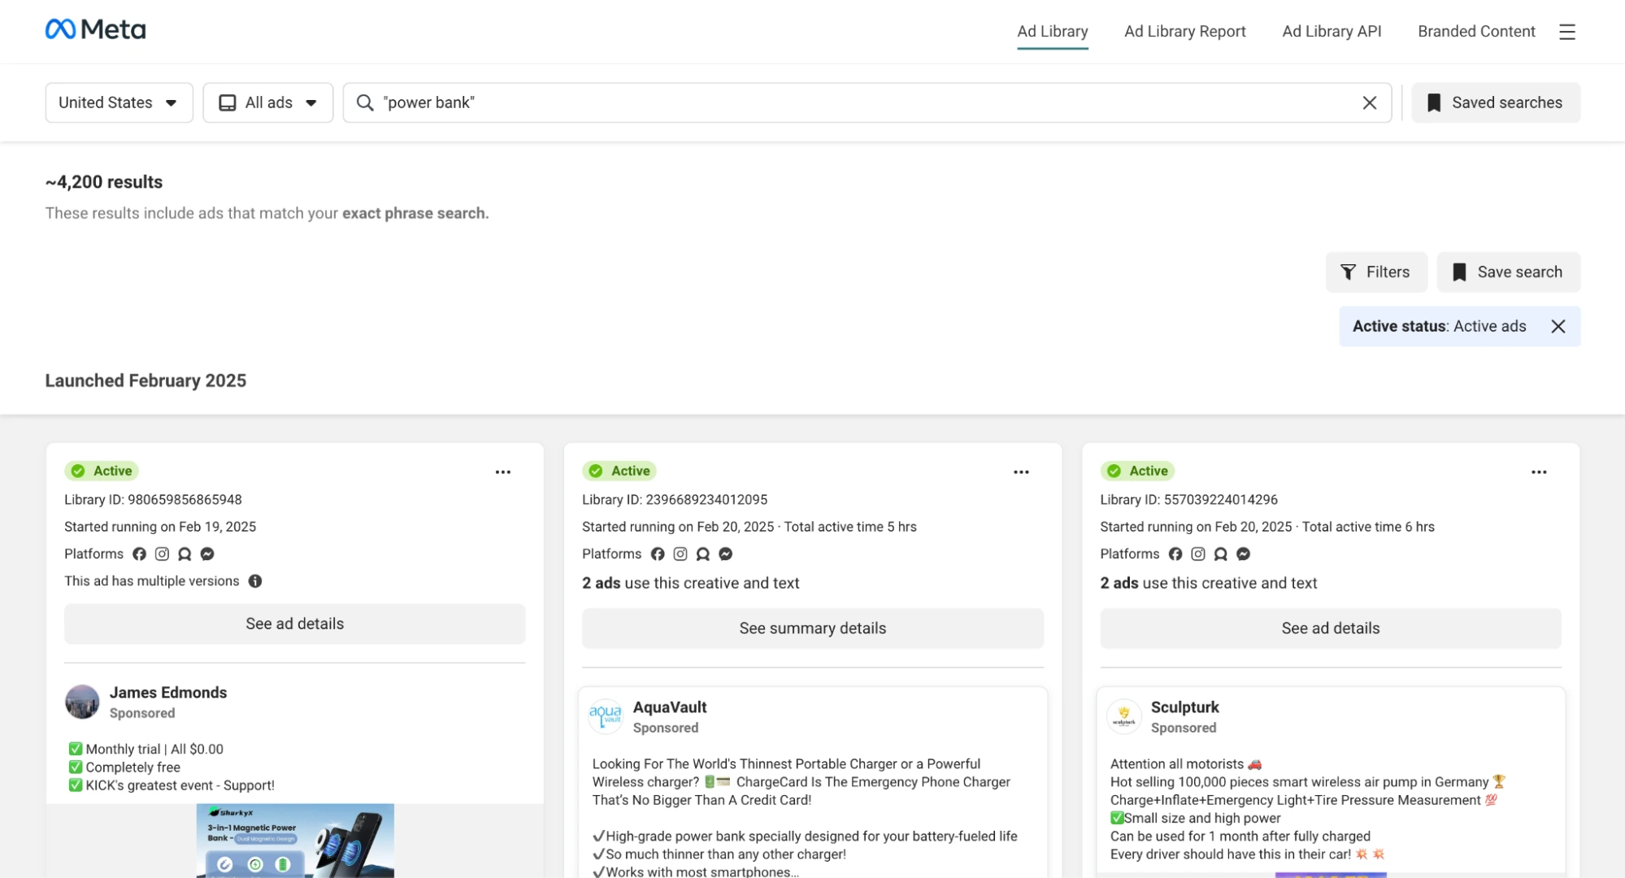This screenshot has height=878, width=1625.
Task: Click the Active badge on the AquaVault ad
Action: point(619,471)
